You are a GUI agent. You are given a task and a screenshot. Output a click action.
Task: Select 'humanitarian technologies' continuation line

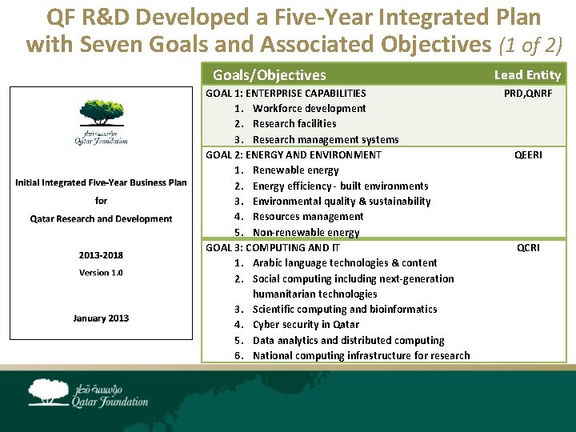pyautogui.click(x=315, y=294)
